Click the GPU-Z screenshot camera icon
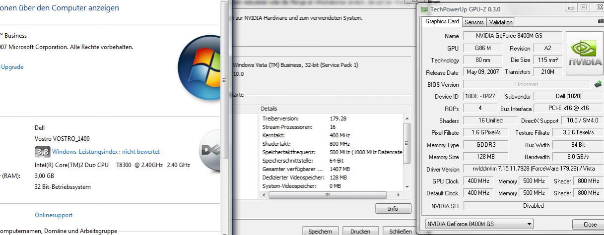The image size is (604, 235). [602, 22]
